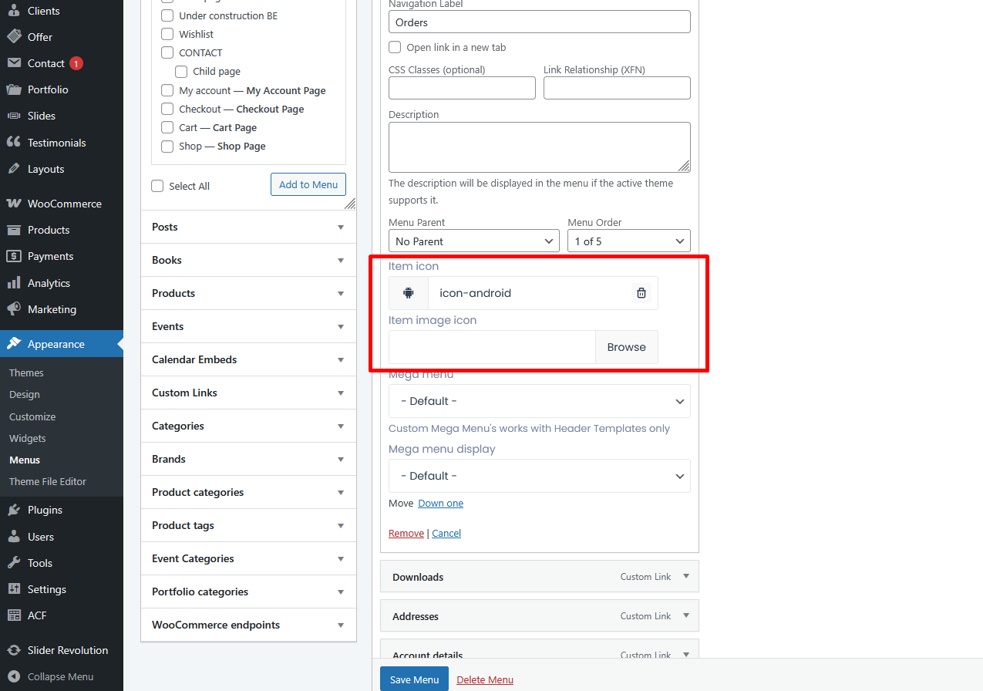Open the Menu Parent dropdown
The width and height of the screenshot is (983, 691).
(473, 241)
